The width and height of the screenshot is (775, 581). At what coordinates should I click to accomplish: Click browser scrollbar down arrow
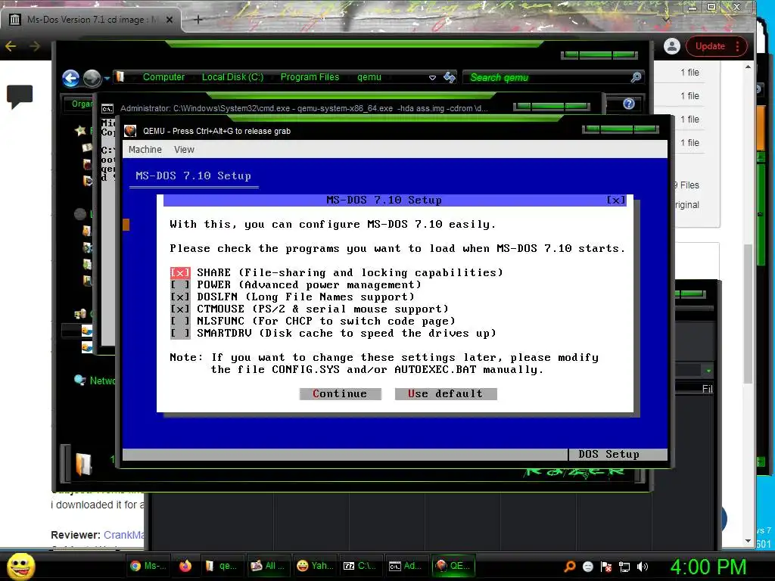[x=748, y=541]
